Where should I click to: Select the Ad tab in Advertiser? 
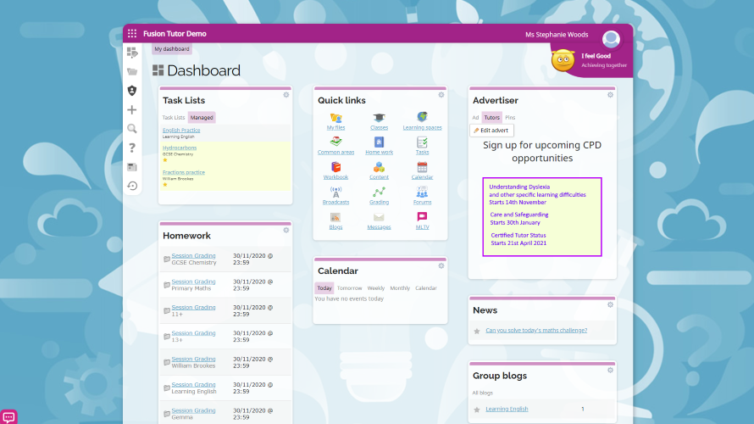click(x=475, y=117)
